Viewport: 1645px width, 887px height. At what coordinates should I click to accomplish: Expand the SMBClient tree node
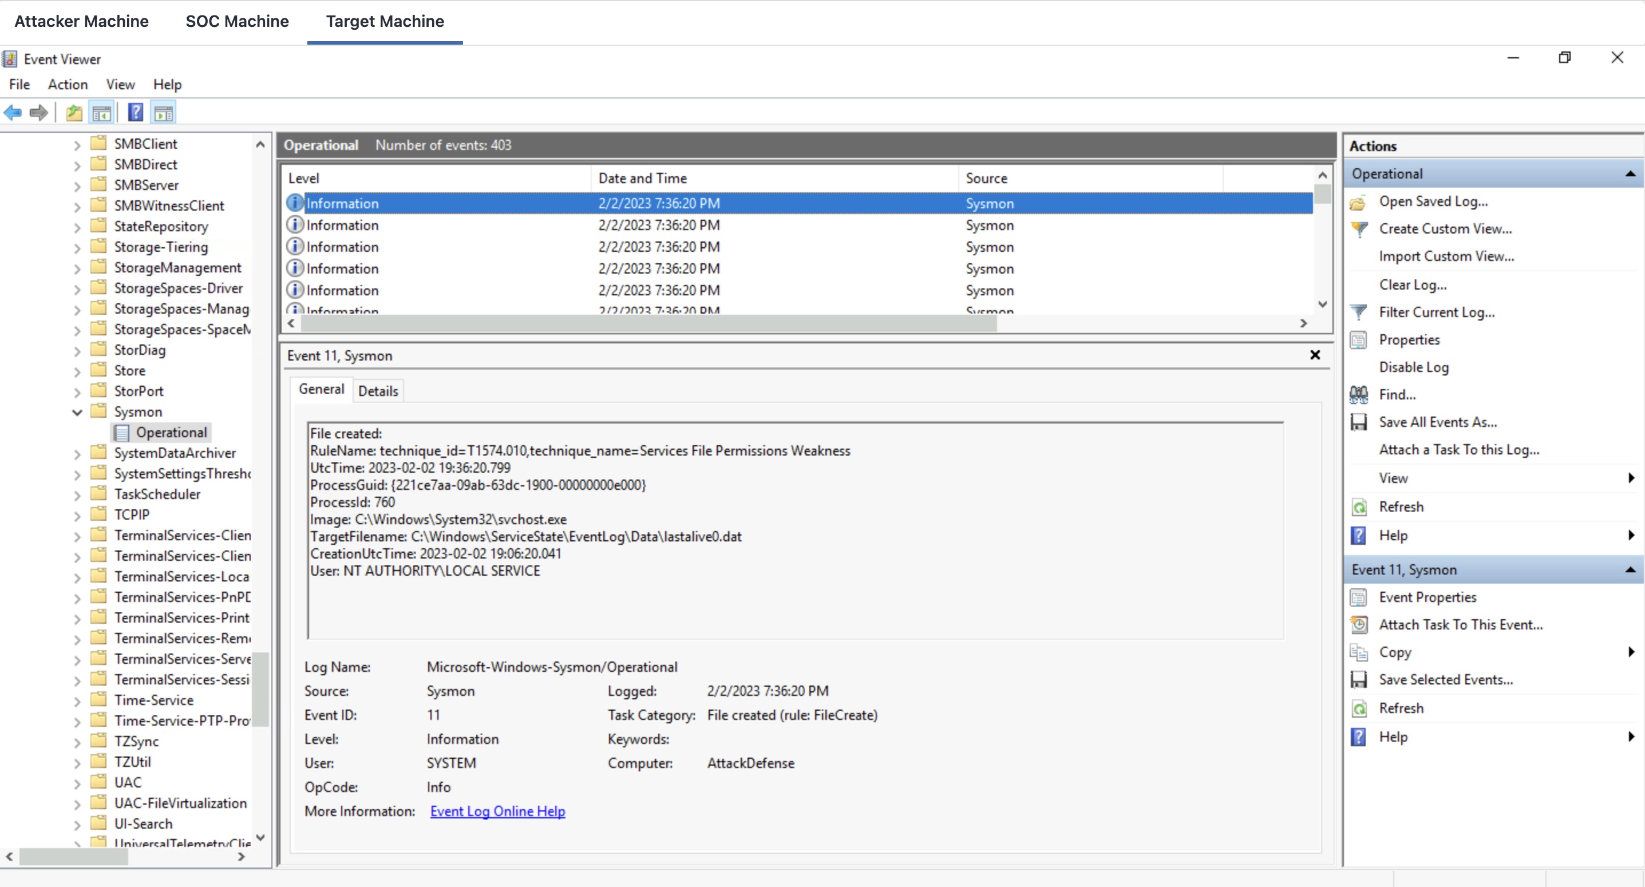(x=77, y=145)
